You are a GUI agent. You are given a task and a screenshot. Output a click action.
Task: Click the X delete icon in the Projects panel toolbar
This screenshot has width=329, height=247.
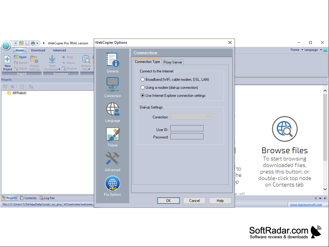pyautogui.click(x=13, y=86)
